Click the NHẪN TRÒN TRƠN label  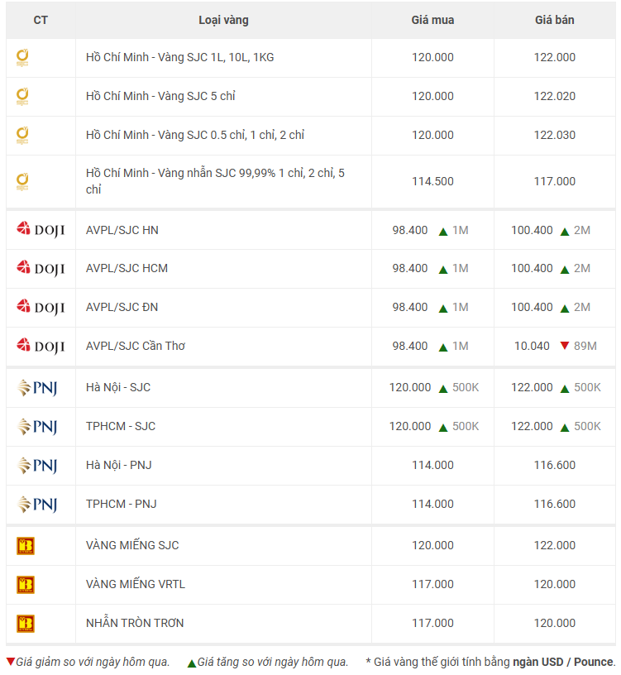click(135, 623)
